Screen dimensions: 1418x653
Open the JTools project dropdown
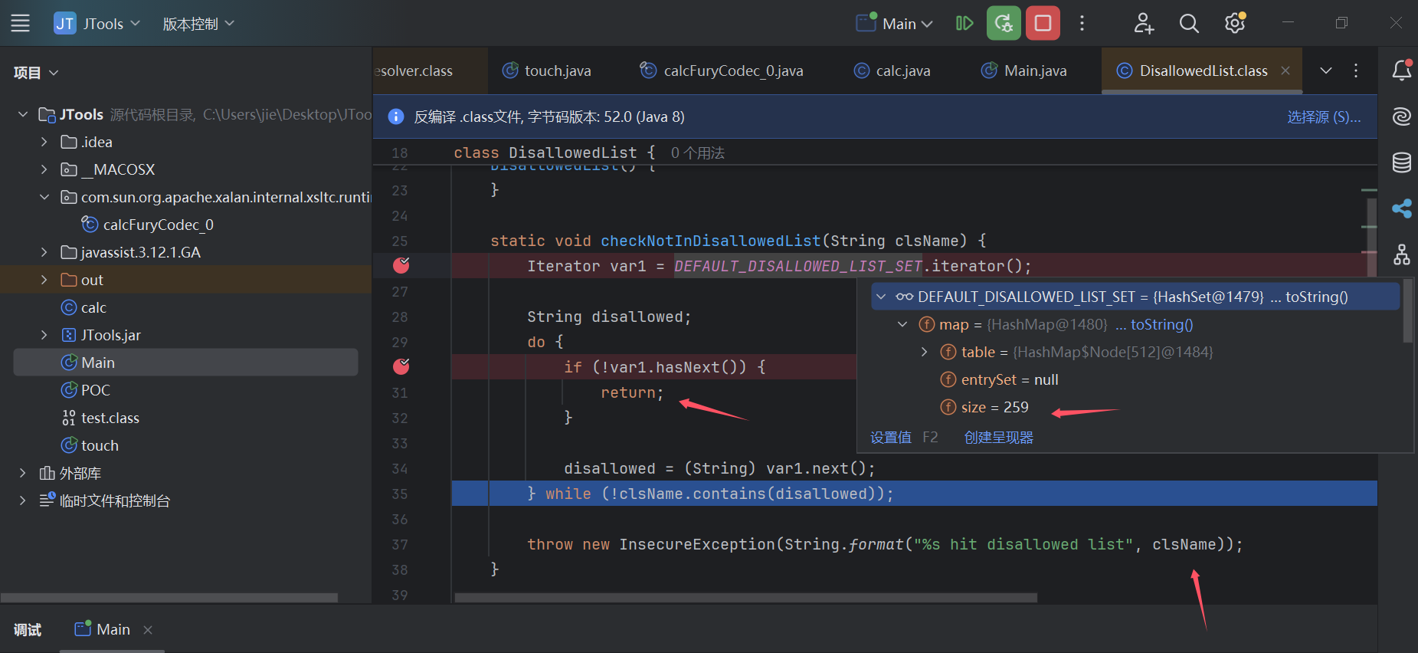pos(97,24)
